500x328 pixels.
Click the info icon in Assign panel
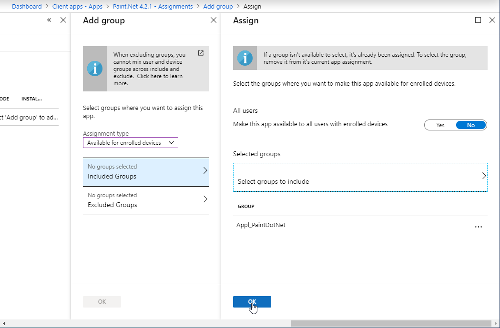point(245,58)
